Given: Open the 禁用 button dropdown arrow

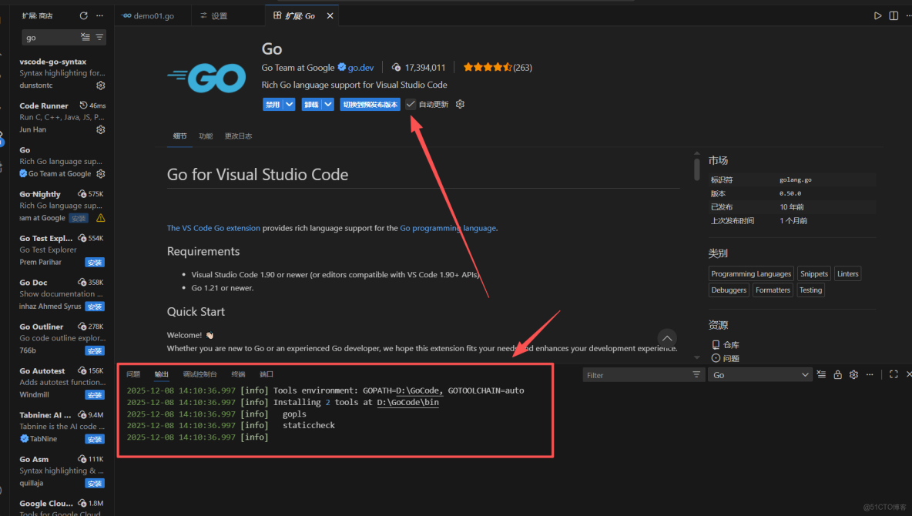Looking at the screenshot, I should click(288, 103).
